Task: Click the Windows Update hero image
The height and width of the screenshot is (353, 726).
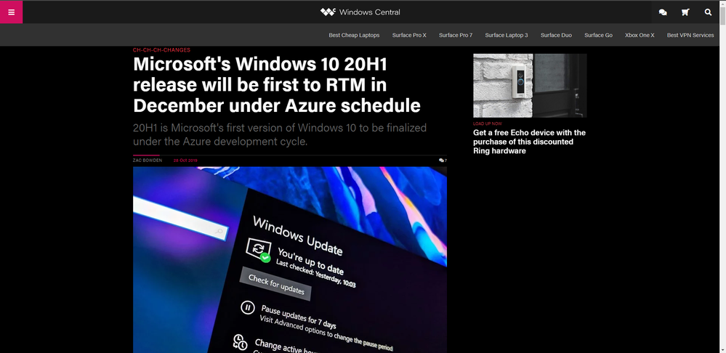Action: coord(290,259)
